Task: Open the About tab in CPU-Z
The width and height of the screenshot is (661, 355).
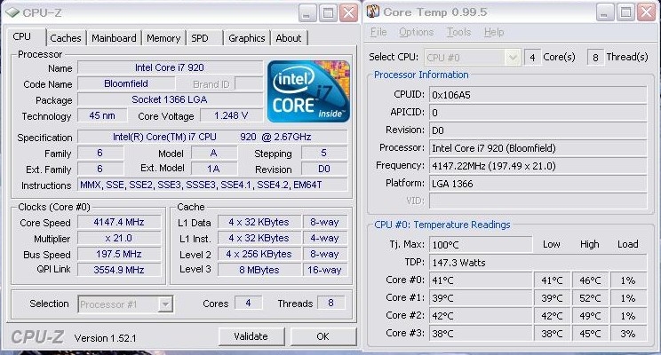Action: click(x=289, y=38)
